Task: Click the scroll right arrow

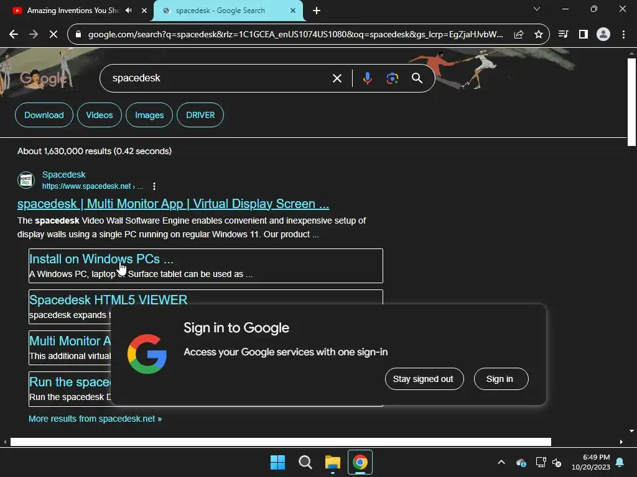Action: coord(621,442)
